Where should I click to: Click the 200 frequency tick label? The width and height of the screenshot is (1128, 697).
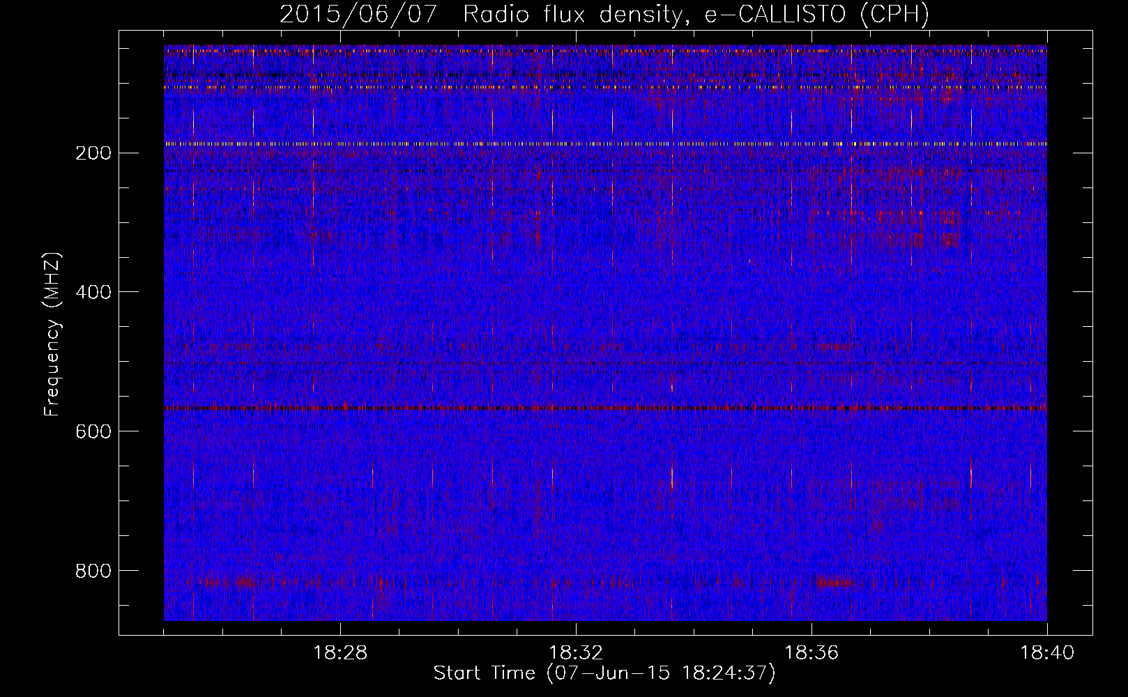click(93, 153)
